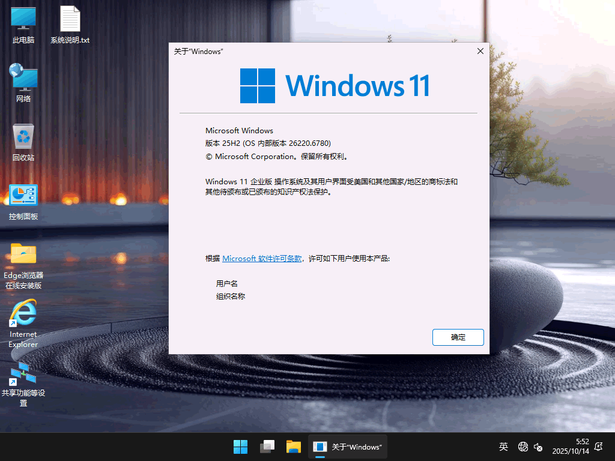Viewport: 615px width, 461px height.
Task: Click the 关于"Windows" taskbar button
Action: [348, 447]
